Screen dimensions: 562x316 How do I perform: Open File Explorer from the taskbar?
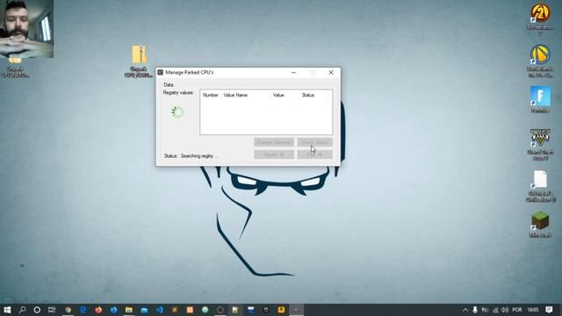tap(129, 310)
